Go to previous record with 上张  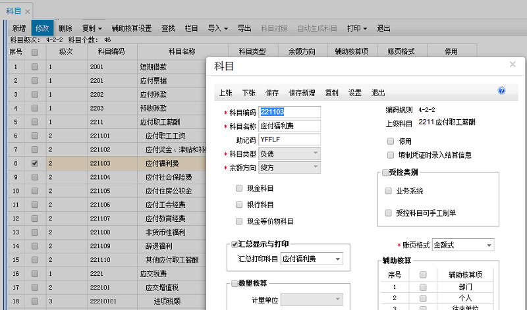(x=225, y=93)
